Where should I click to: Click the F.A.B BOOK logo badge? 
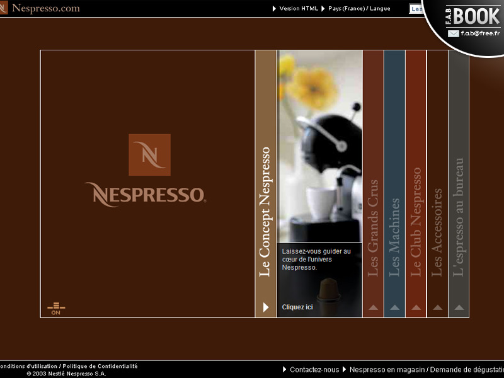click(472, 16)
